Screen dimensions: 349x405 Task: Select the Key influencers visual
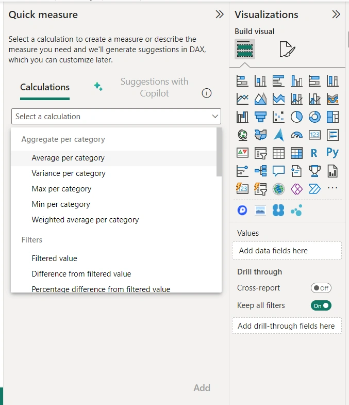coord(242,171)
